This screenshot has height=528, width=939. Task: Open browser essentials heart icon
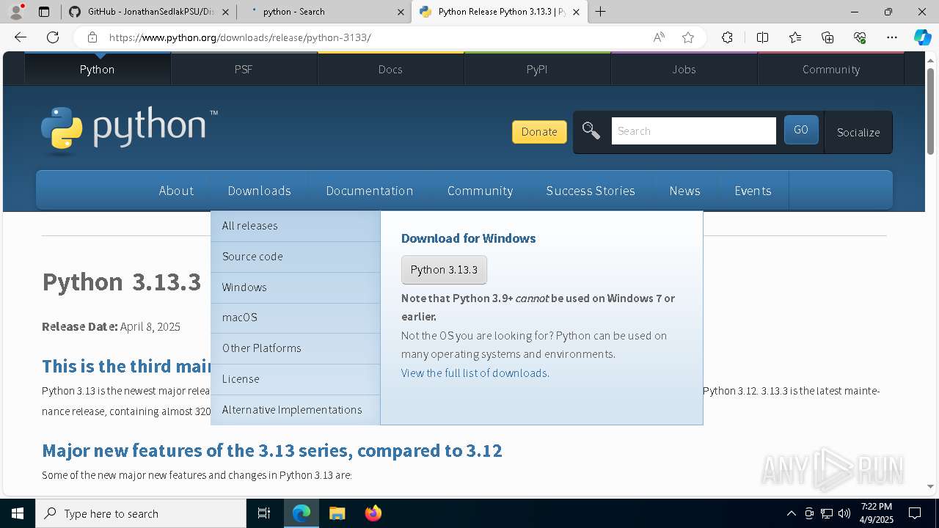point(860,37)
